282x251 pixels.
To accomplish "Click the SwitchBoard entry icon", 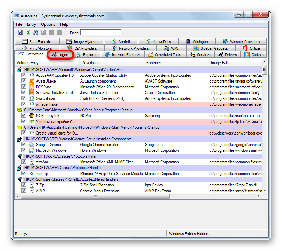I will tap(32, 98).
